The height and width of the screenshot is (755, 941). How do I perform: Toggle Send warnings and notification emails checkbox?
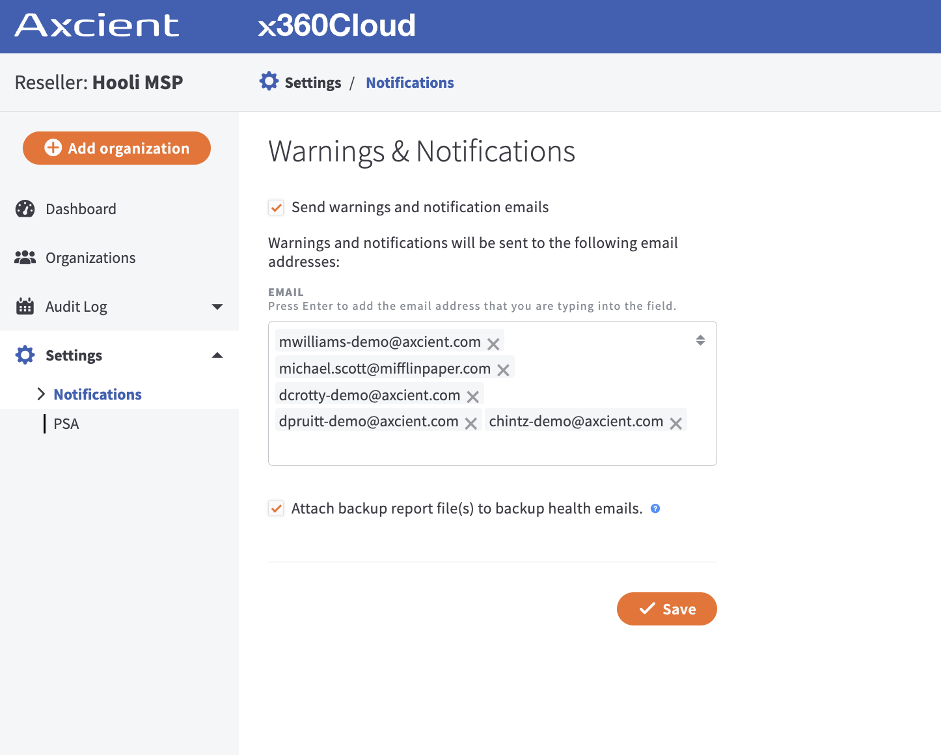tap(276, 208)
